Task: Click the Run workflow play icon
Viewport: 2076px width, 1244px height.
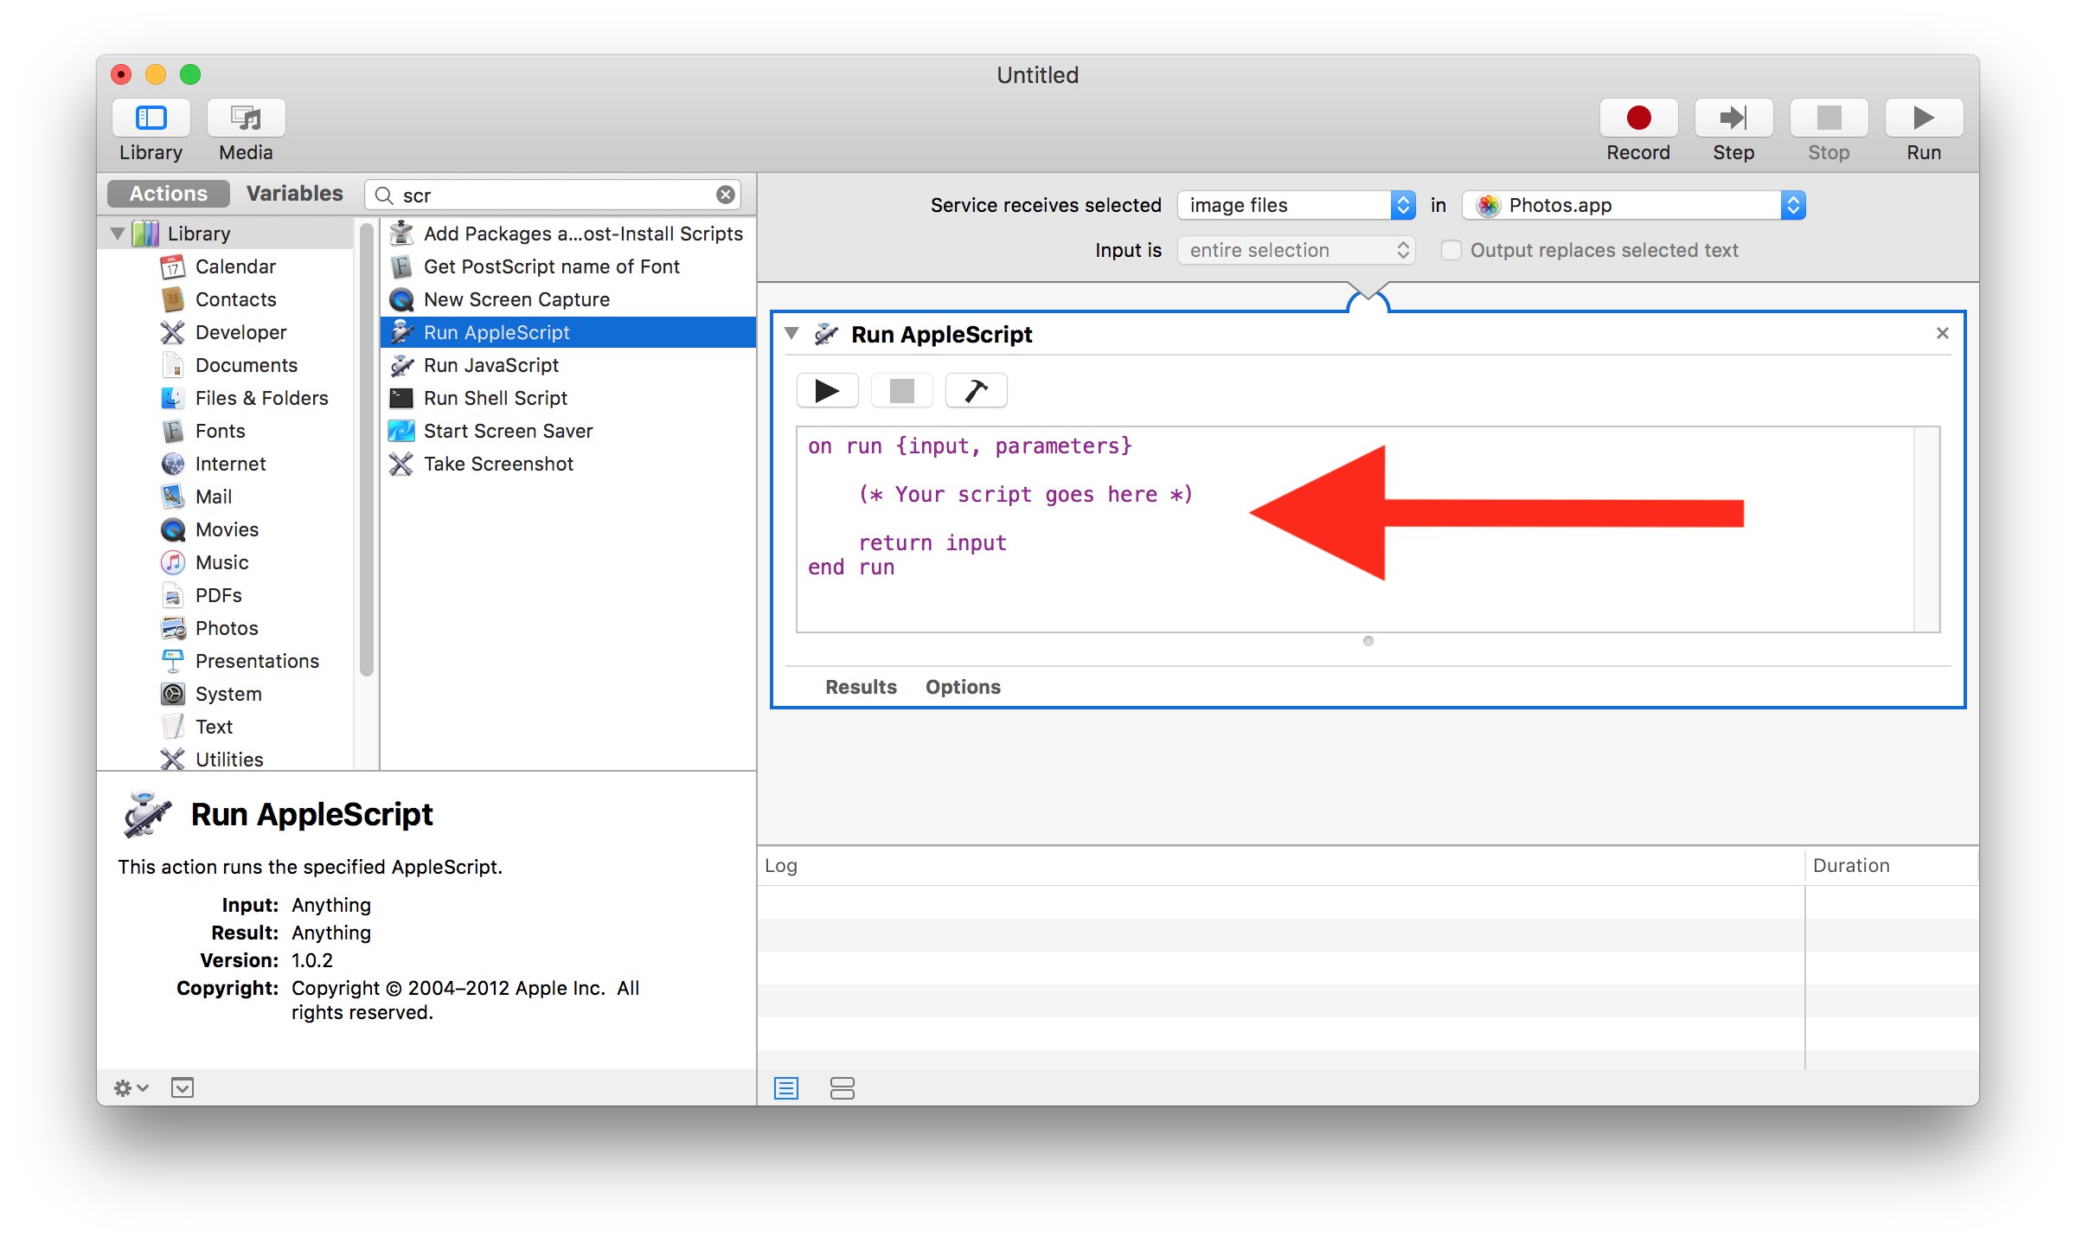Action: pos(1923,118)
